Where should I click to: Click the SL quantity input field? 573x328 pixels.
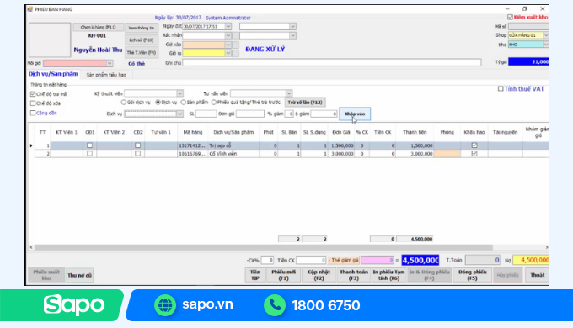tap(206, 114)
